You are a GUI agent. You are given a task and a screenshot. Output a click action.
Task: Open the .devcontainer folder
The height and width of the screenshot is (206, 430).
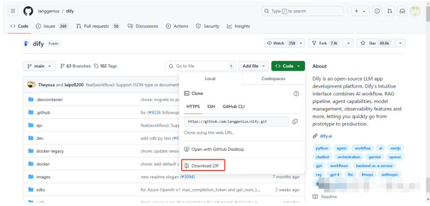[50, 100]
